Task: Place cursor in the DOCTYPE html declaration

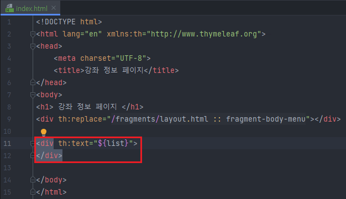Action: [x=69, y=22]
